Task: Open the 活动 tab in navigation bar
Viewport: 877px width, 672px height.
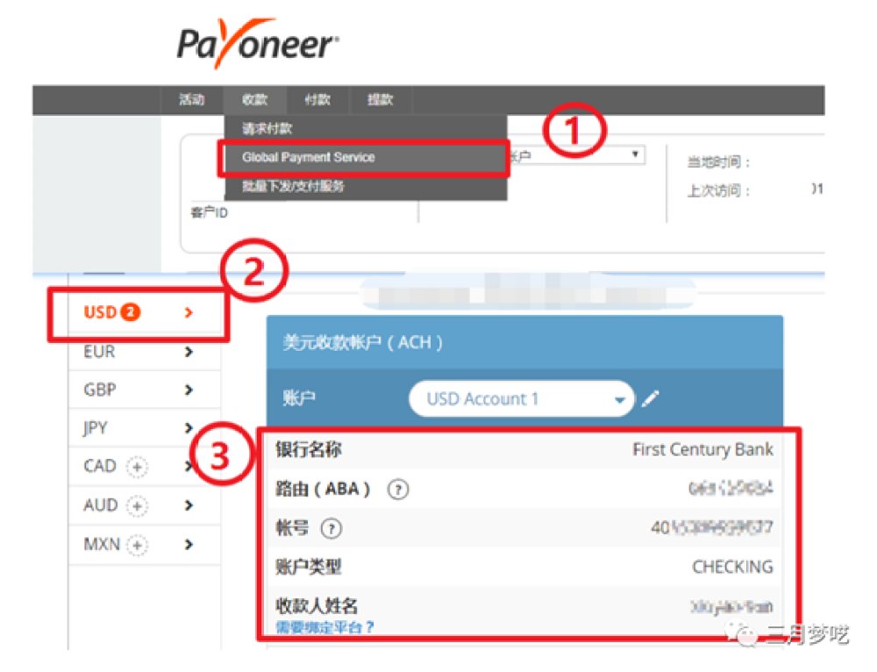Action: (x=192, y=100)
